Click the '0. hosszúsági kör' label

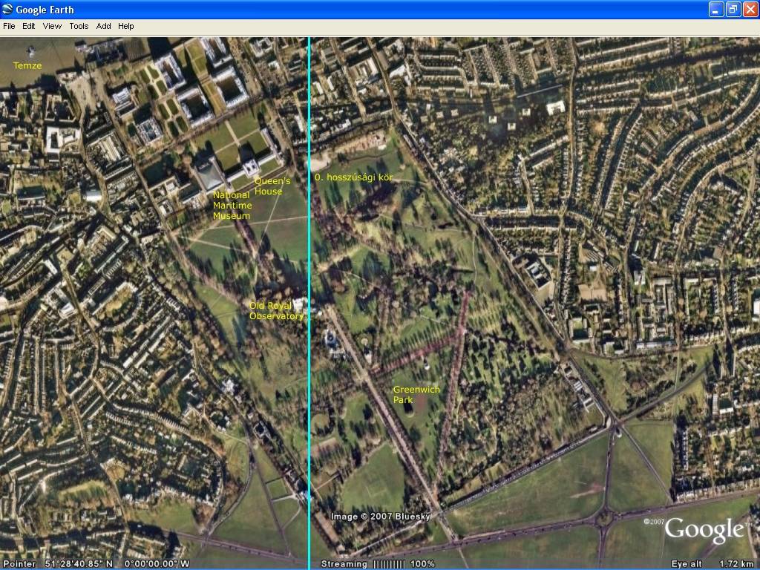coord(353,177)
